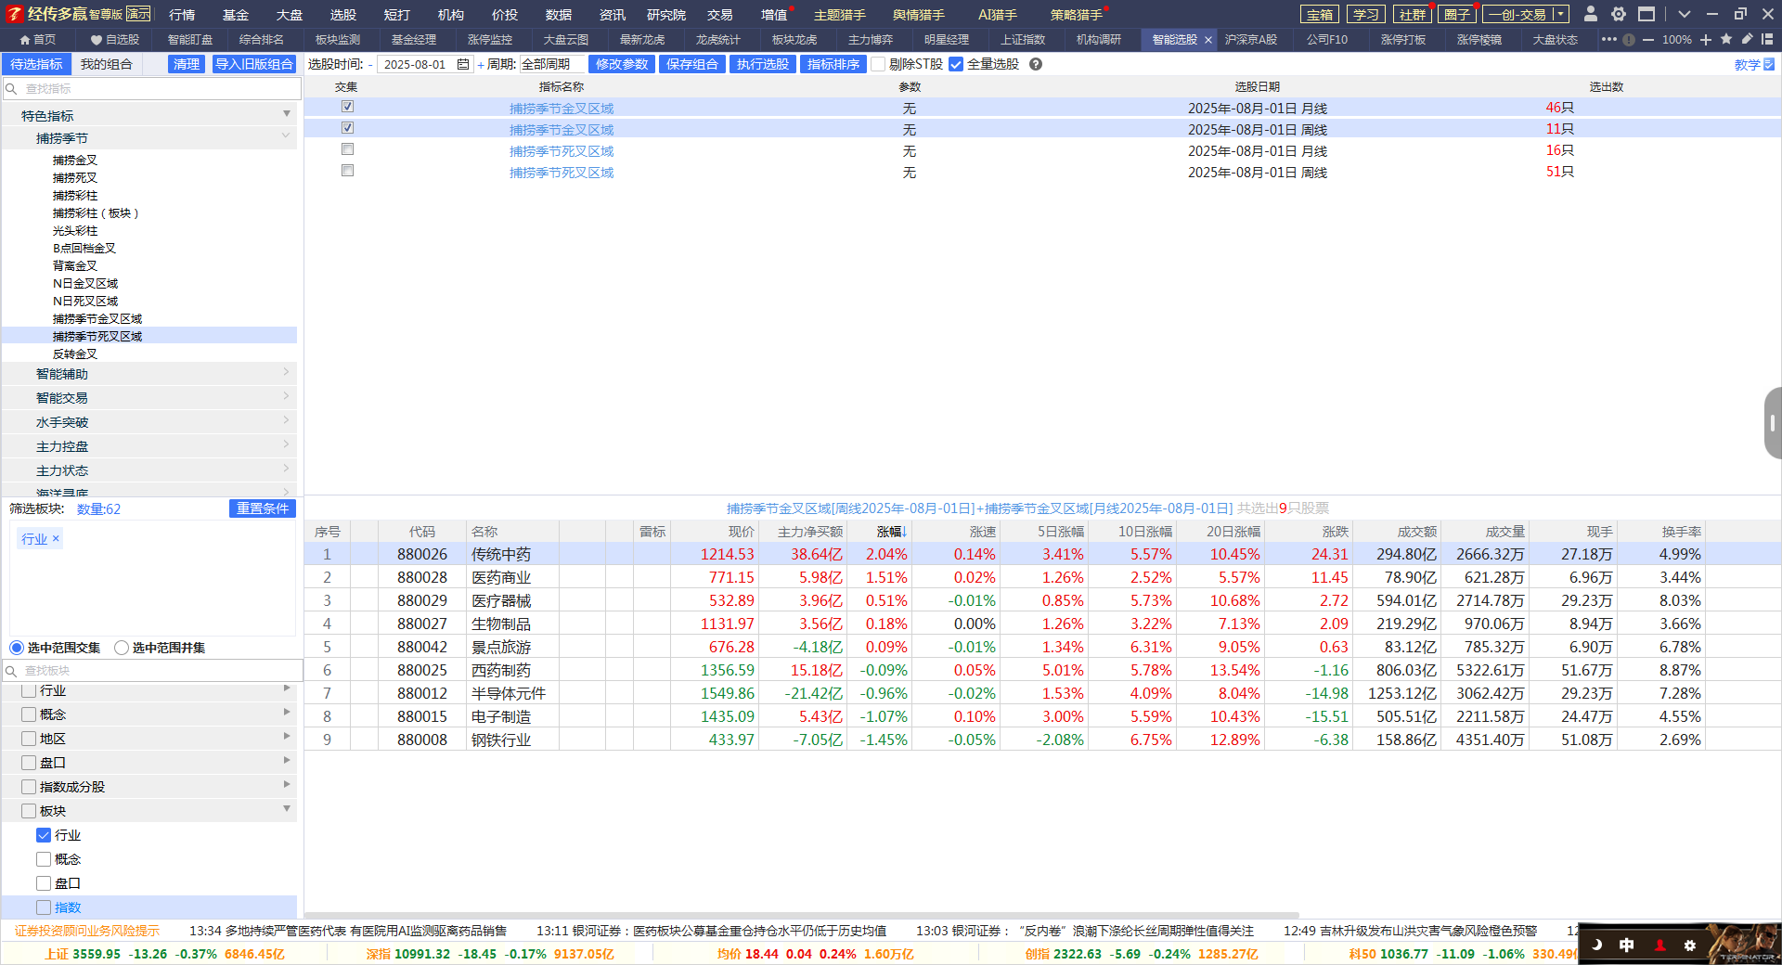Click the window layout icon in title bar
Screen dimensions: 1782x965
click(1646, 14)
